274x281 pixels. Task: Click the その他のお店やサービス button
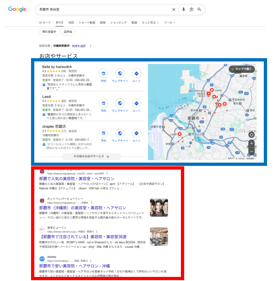(91, 156)
